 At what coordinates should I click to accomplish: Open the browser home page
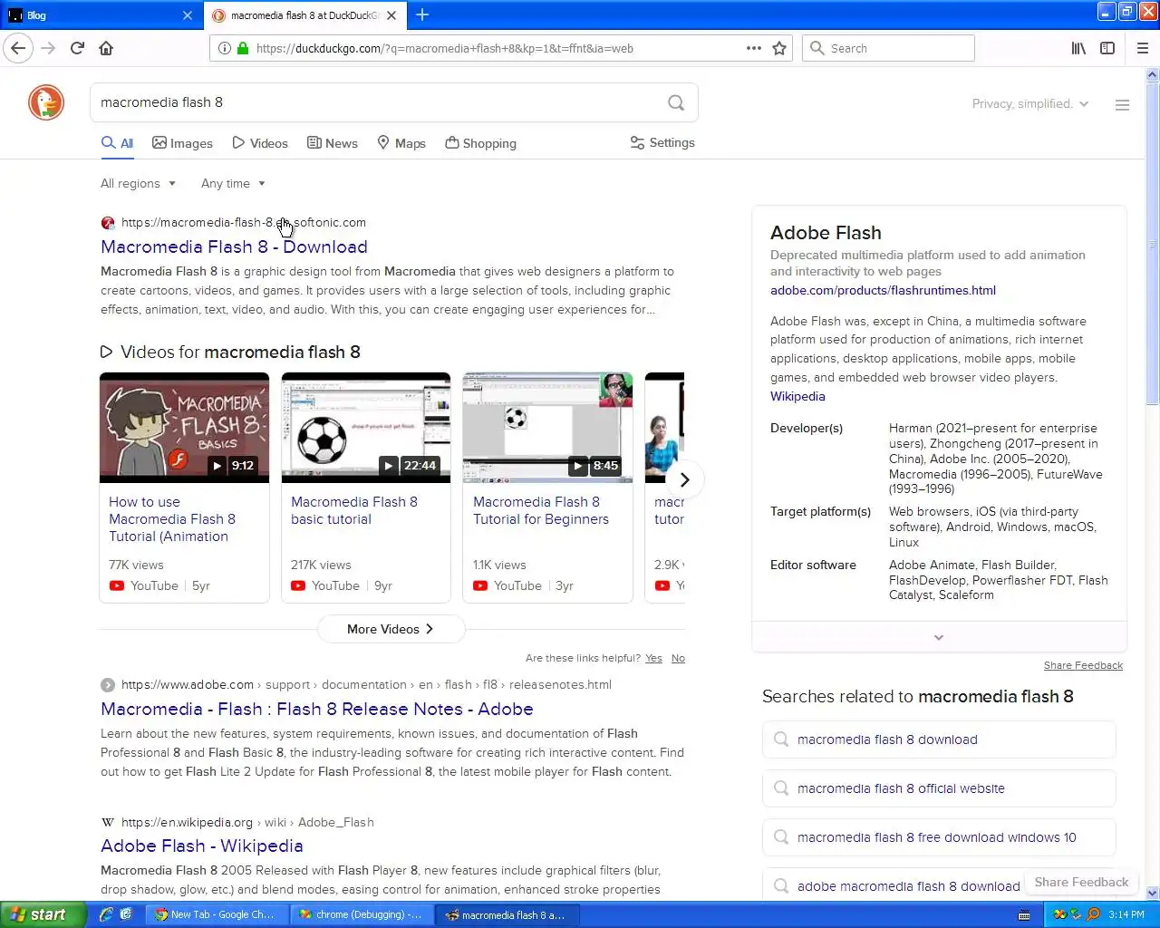click(106, 48)
